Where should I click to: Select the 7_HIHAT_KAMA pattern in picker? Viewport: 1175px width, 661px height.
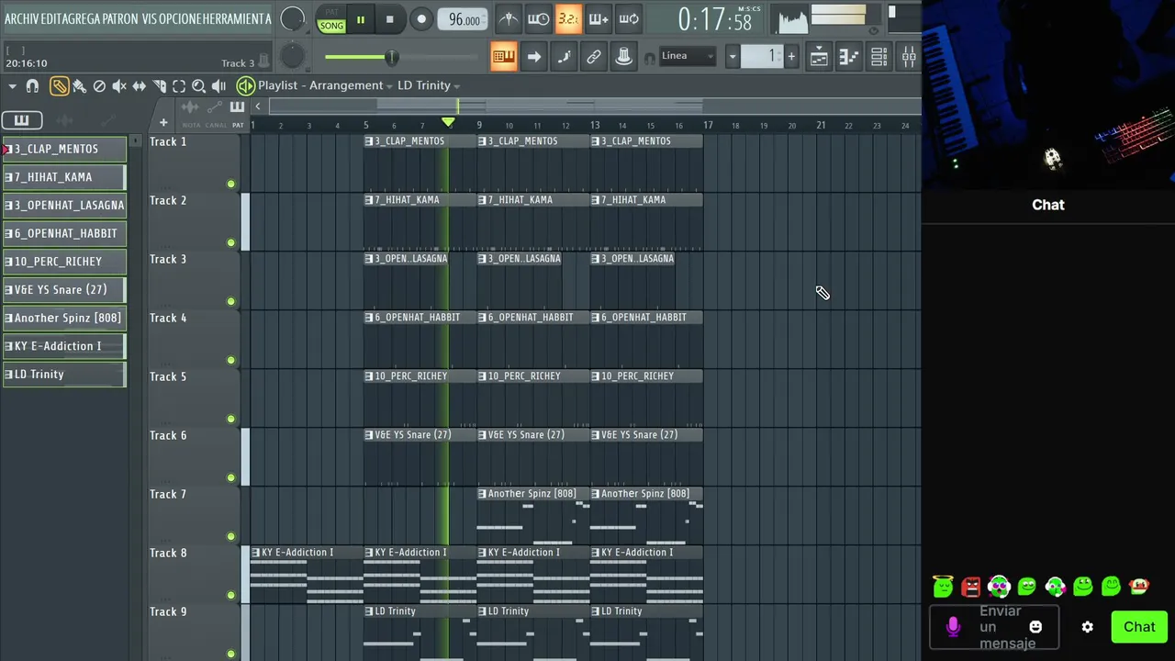pos(64,177)
